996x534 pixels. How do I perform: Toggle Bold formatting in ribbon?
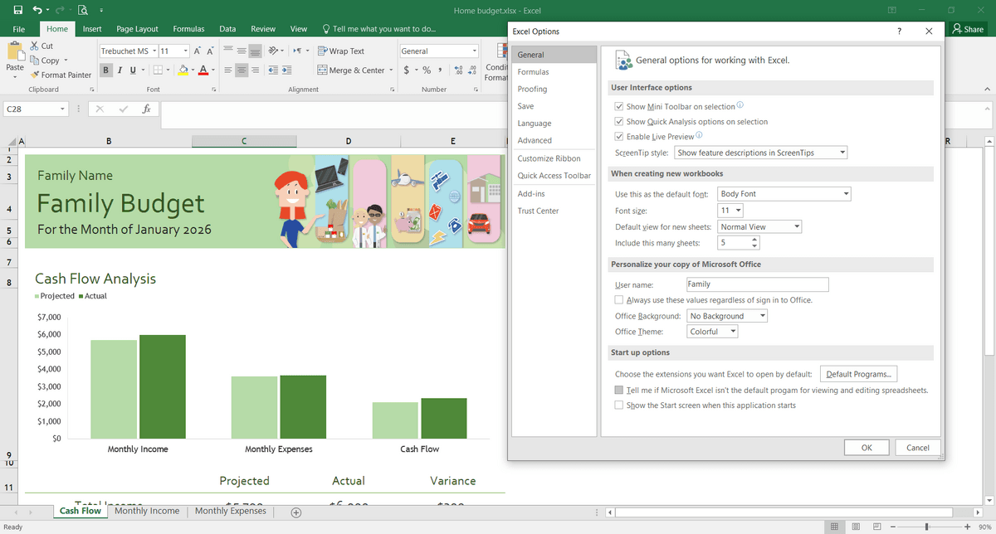click(x=106, y=70)
